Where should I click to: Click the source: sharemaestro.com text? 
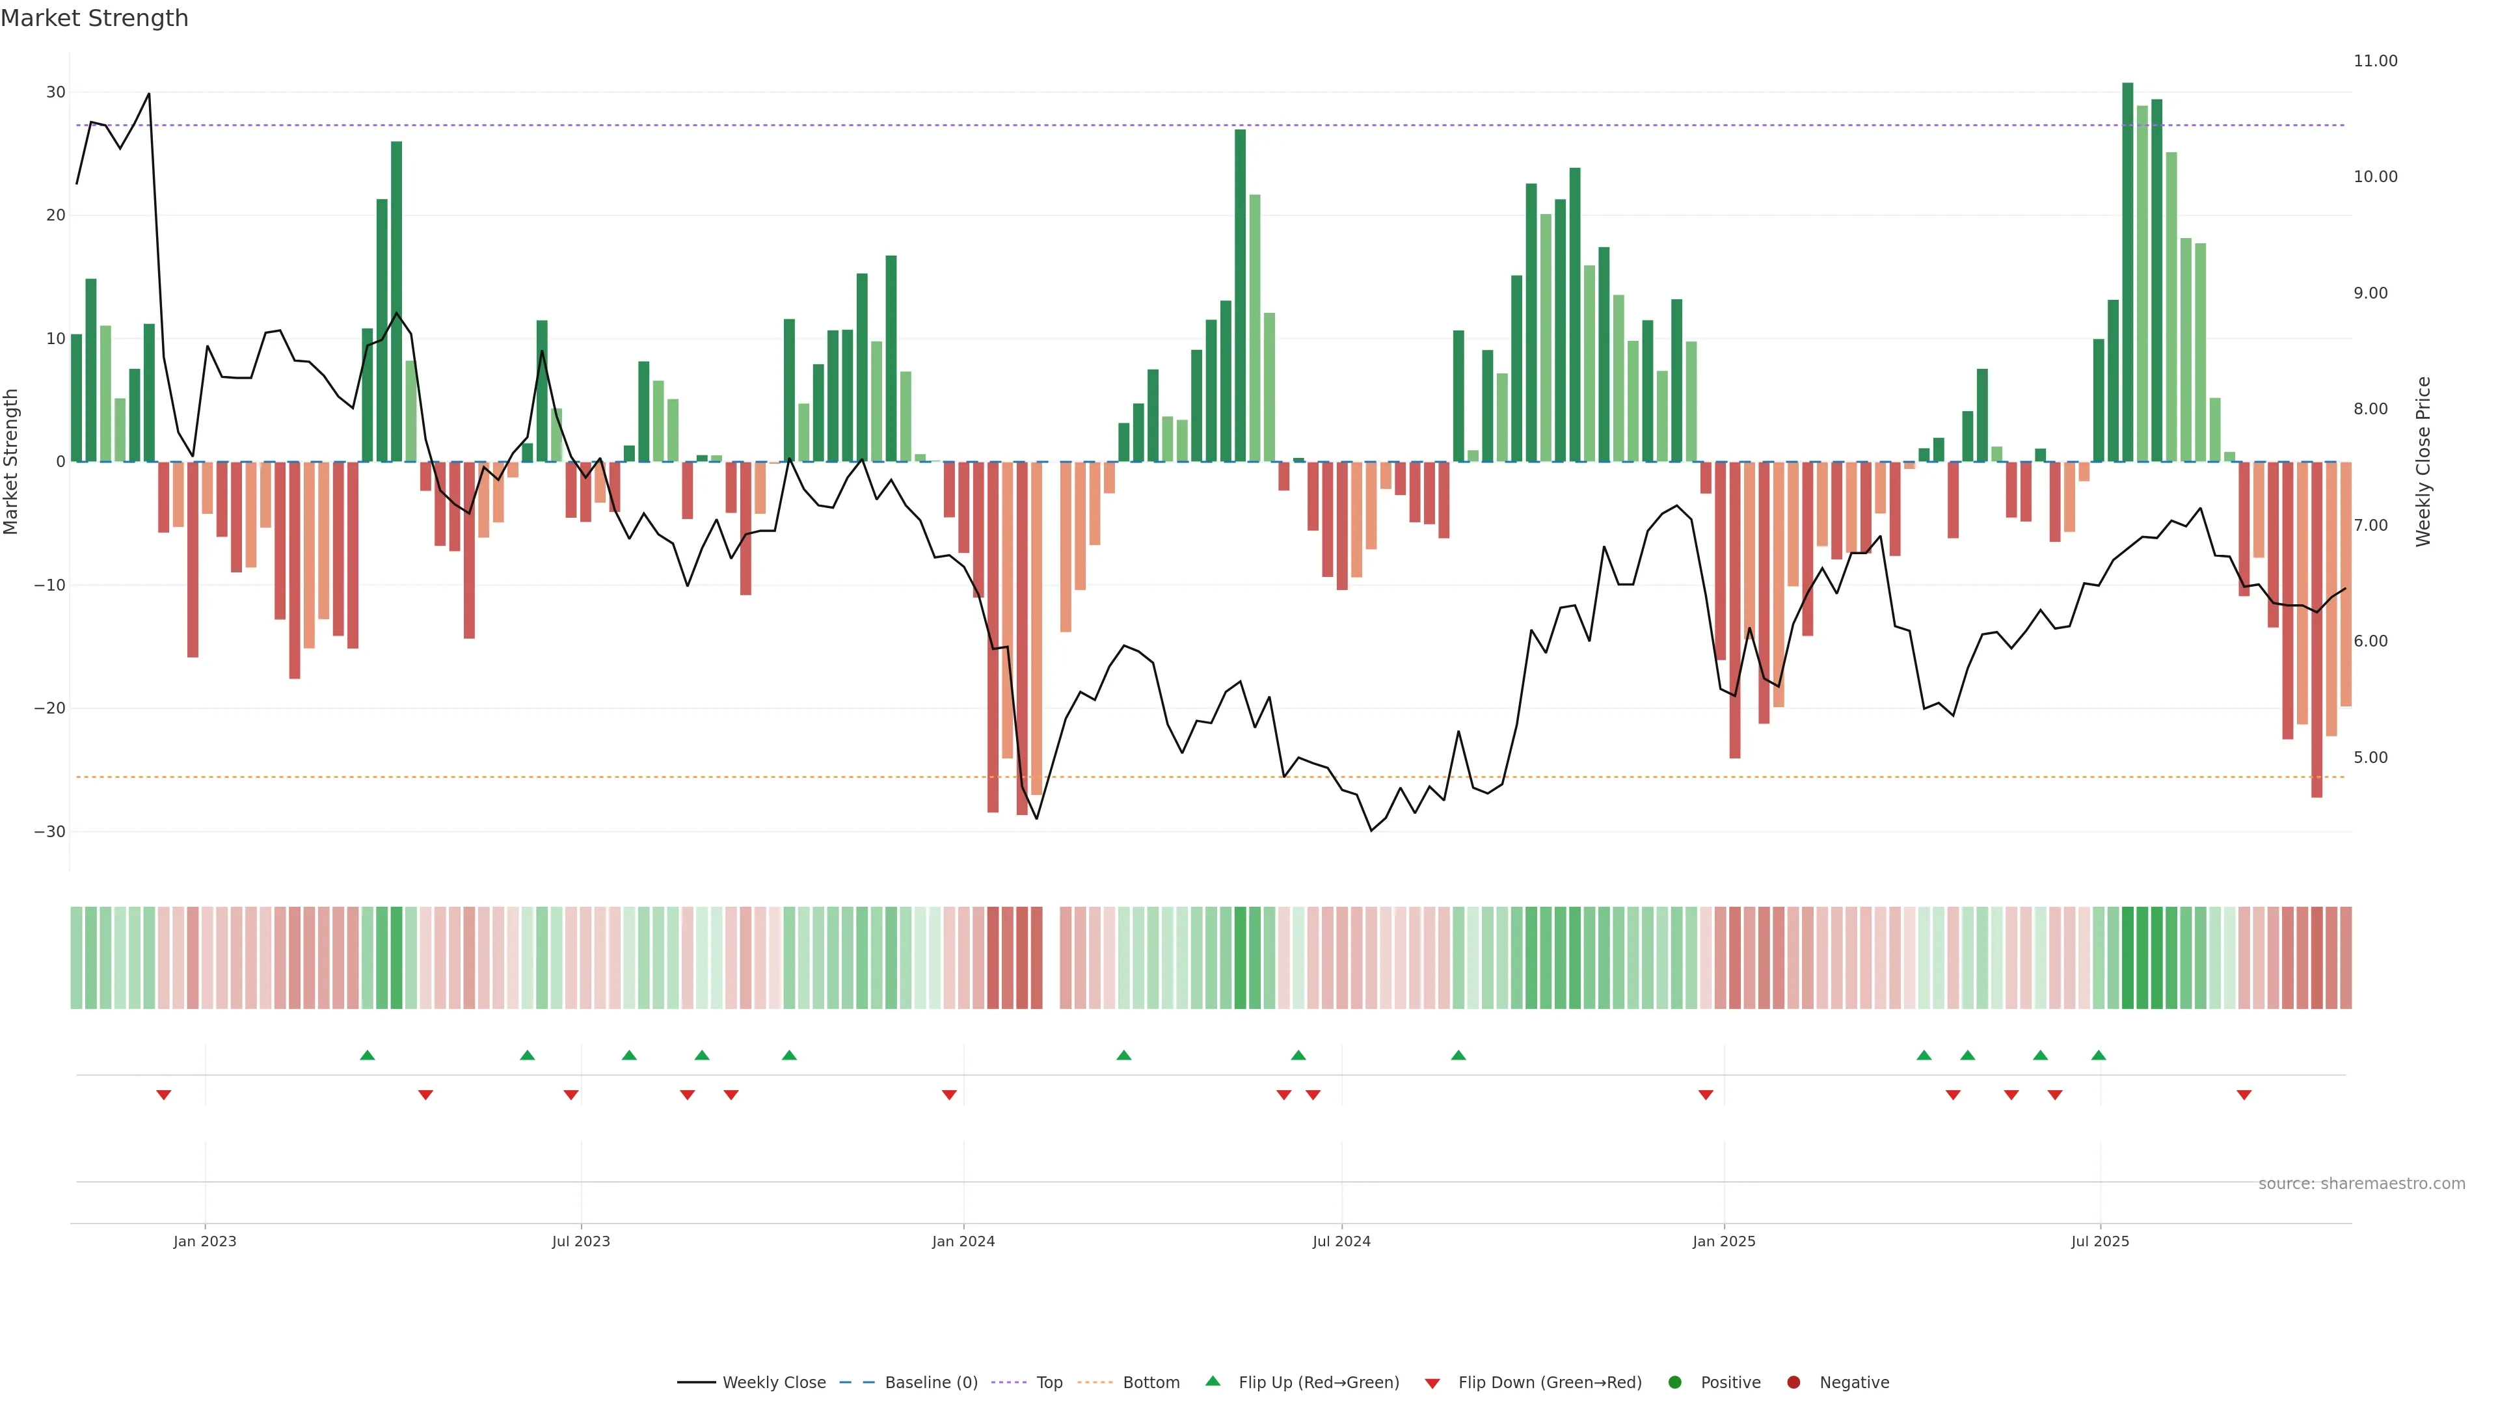pyautogui.click(x=2361, y=1184)
